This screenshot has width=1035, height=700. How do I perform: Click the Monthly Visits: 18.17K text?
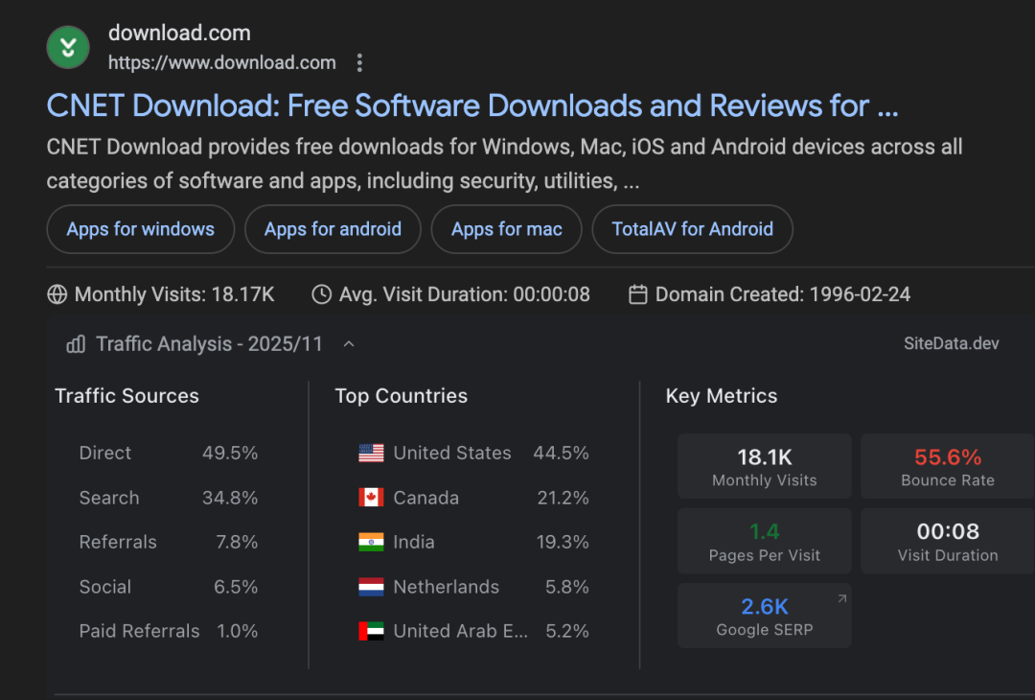(x=174, y=294)
